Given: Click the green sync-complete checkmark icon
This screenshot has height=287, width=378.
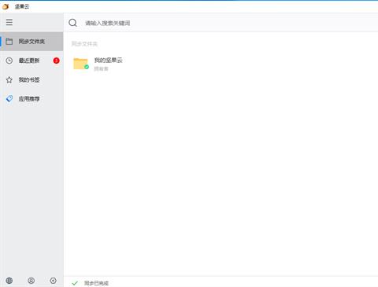Looking at the screenshot, I should 75,283.
